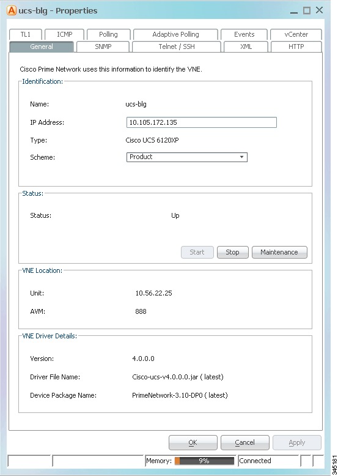This screenshot has width=338, height=476.
Task: Close the Properties dialog with X
Action: click(319, 10)
